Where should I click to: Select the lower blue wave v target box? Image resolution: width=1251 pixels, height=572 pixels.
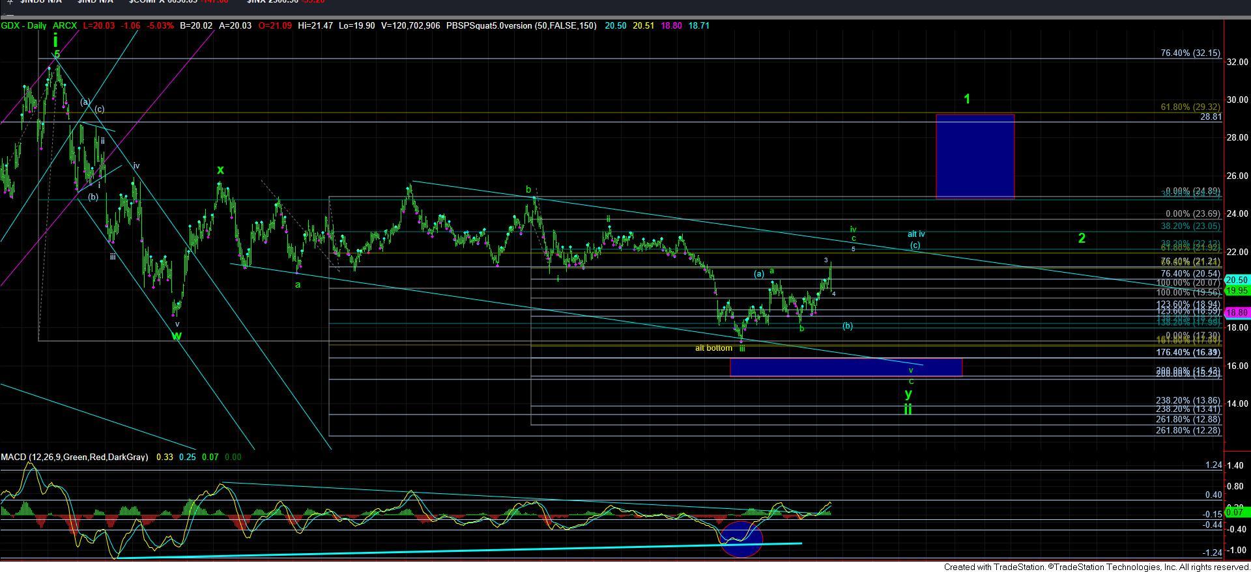846,367
